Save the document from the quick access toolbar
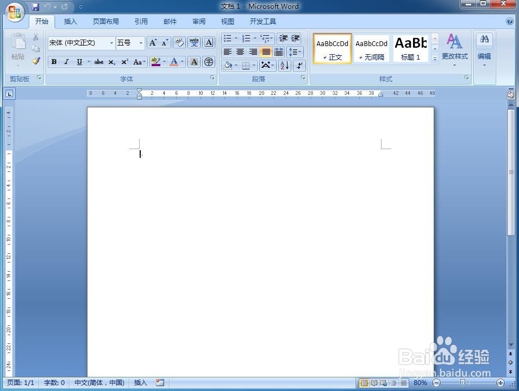 coord(35,7)
